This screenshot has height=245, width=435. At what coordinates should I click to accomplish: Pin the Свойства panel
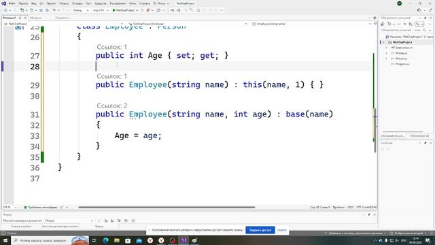(425, 143)
